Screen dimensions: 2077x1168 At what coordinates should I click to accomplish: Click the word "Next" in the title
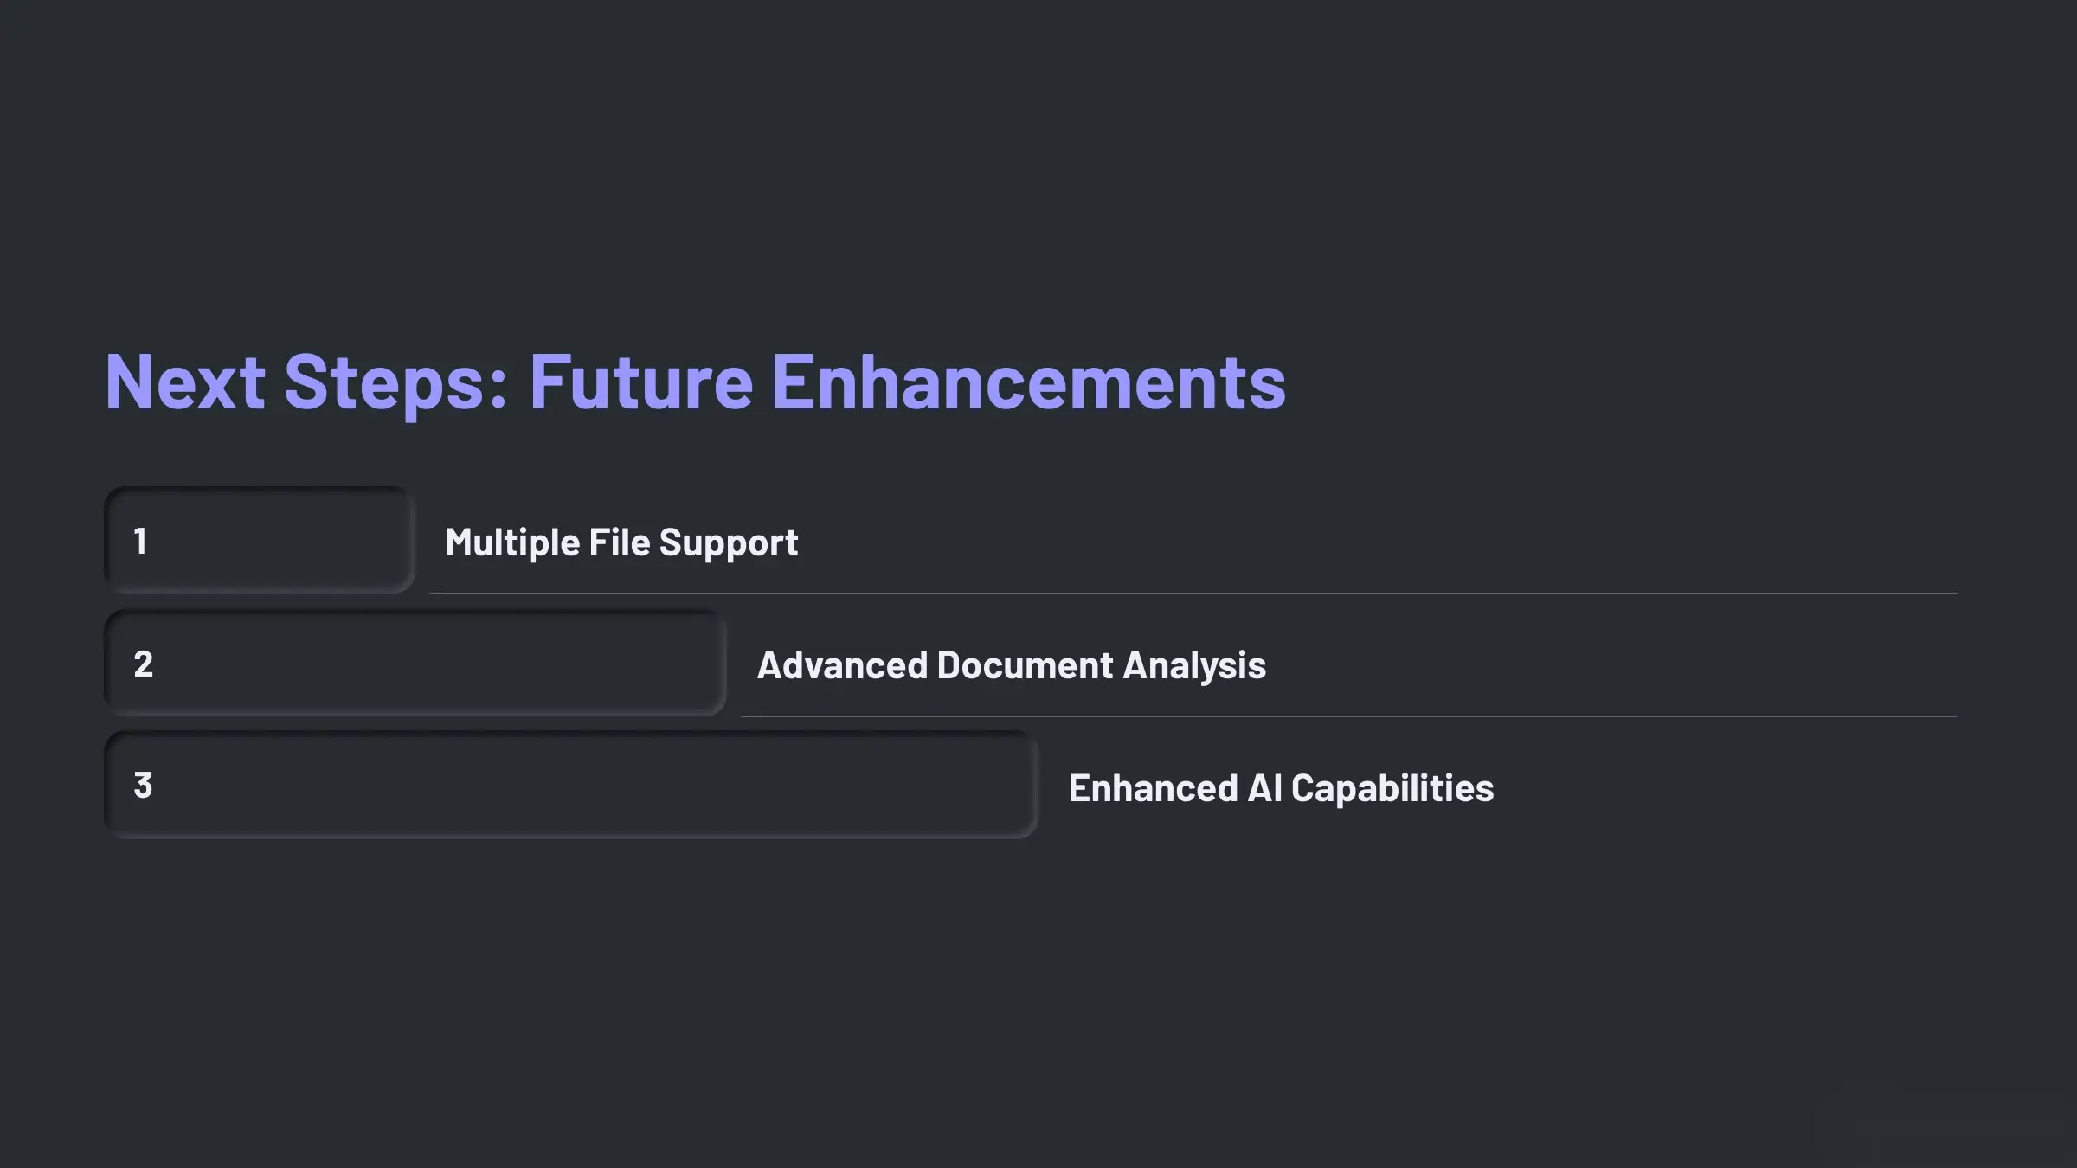click(184, 382)
